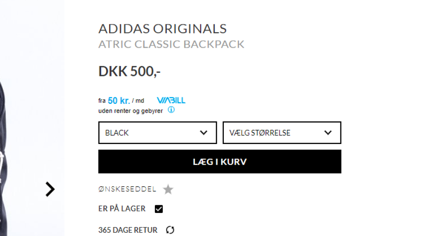The height and width of the screenshot is (236, 425).
Task: Toggle the ER PÅ LAGER checkbox
Action: 159,209
